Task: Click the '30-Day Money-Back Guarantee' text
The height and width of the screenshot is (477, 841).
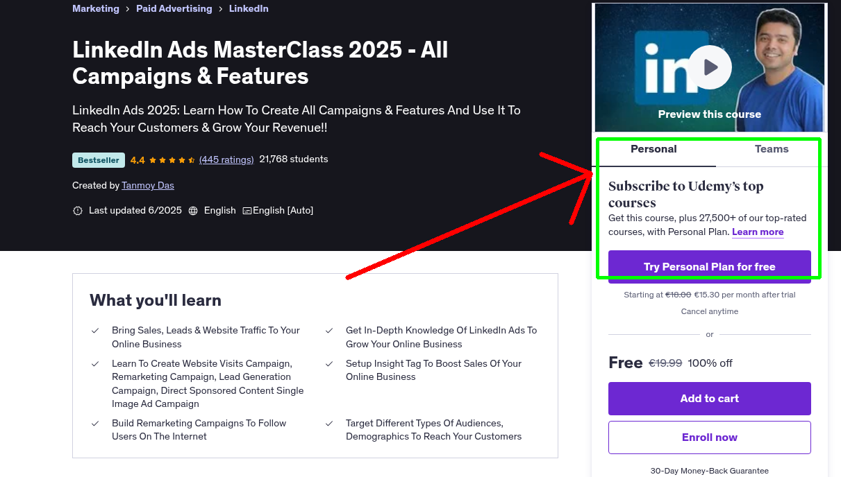Action: 710,471
